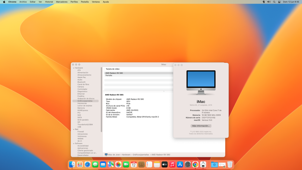
Task: Select Aplicaciones under Software
Action: point(83,148)
